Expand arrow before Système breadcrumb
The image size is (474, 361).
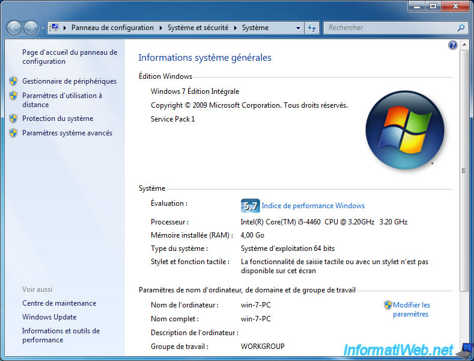pos(235,28)
